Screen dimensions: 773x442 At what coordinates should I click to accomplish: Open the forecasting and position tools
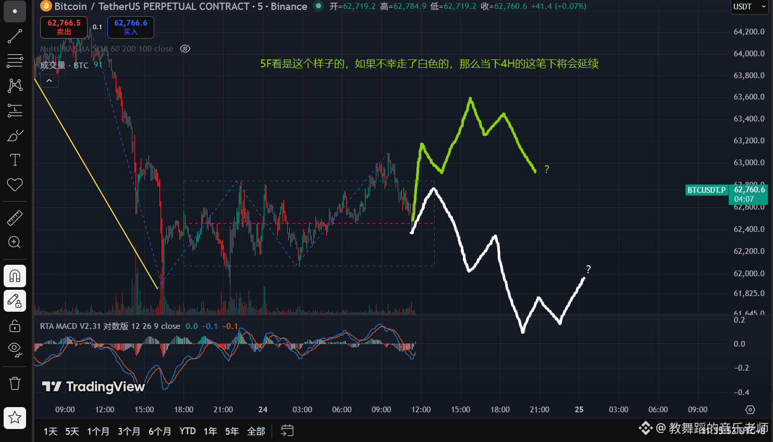tap(15, 110)
